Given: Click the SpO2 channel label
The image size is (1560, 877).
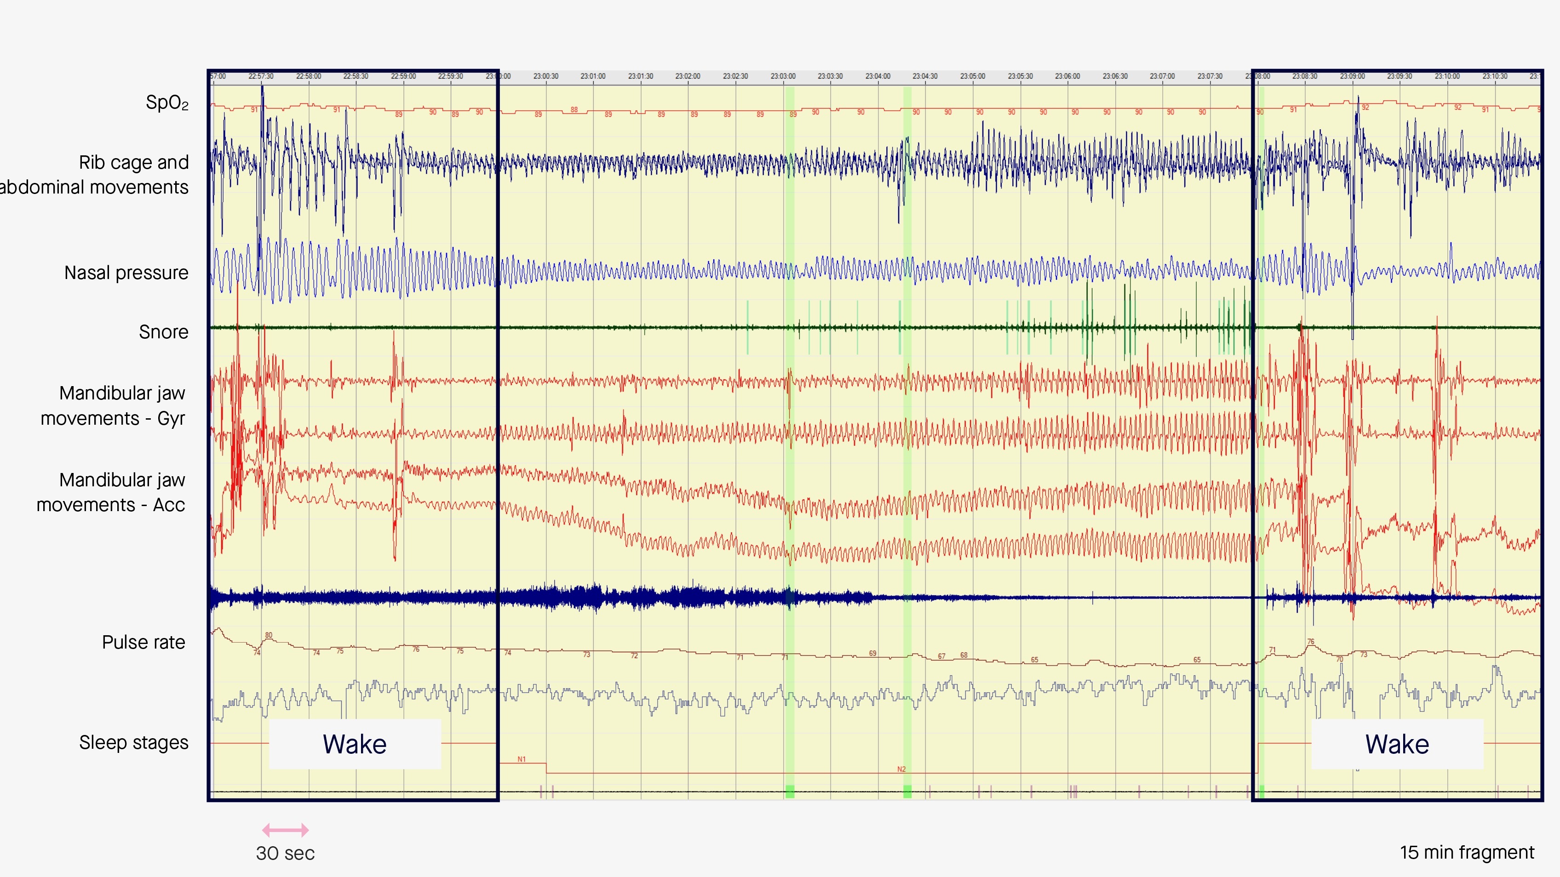Looking at the screenshot, I should point(166,103).
